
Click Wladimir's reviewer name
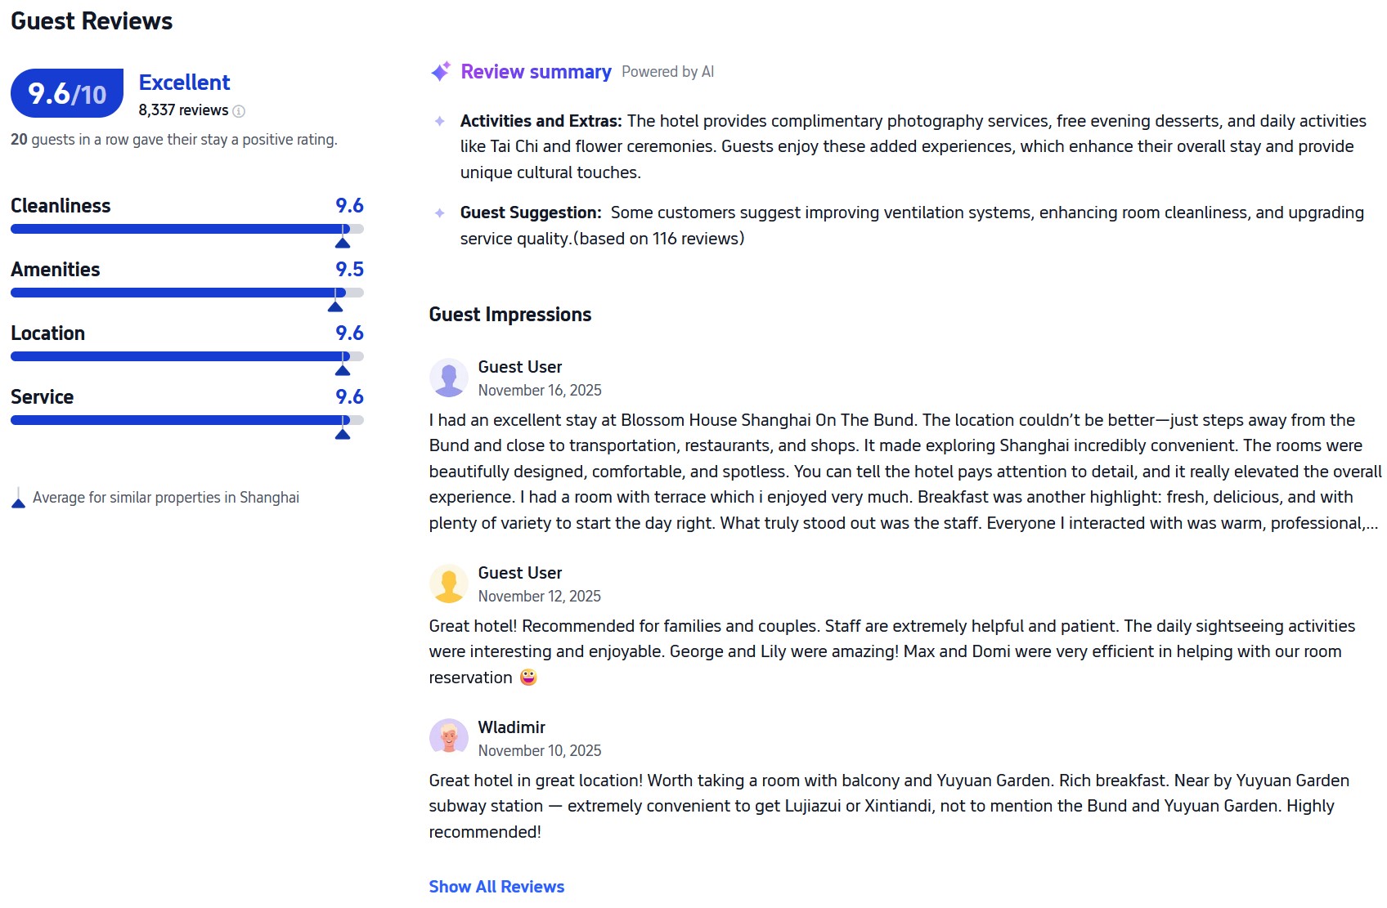point(511,727)
